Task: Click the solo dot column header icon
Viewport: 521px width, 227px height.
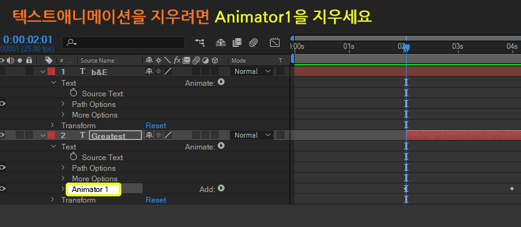Action: [x=19, y=61]
